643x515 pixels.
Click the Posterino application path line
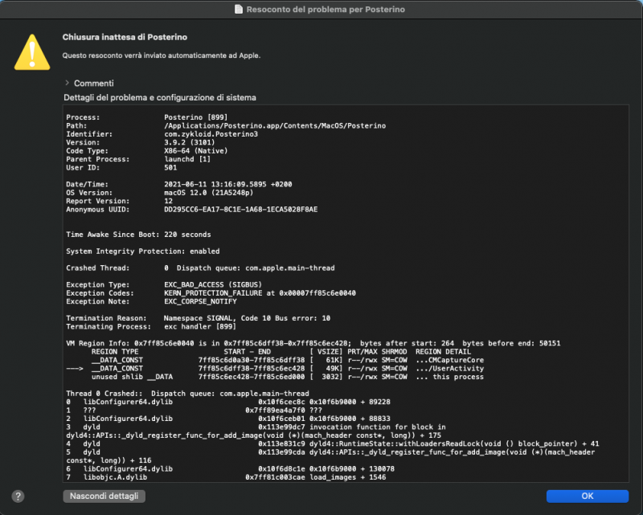tap(274, 126)
